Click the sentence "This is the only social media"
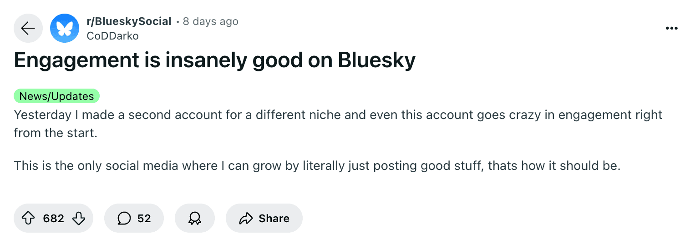The image size is (690, 249). [x=317, y=166]
